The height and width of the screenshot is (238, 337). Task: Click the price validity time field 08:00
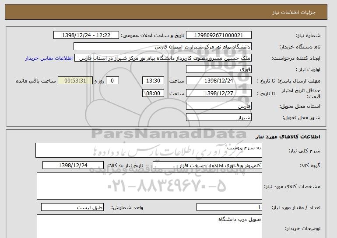[153, 93]
